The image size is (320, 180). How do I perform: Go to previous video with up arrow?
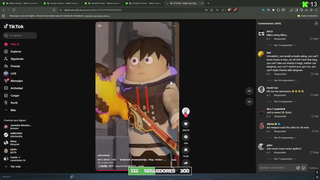coord(249,91)
